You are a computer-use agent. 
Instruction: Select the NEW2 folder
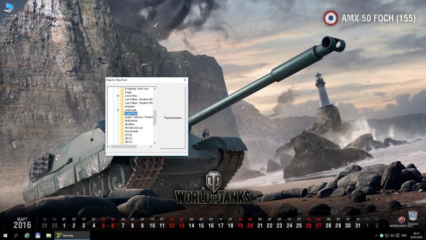pos(128,138)
